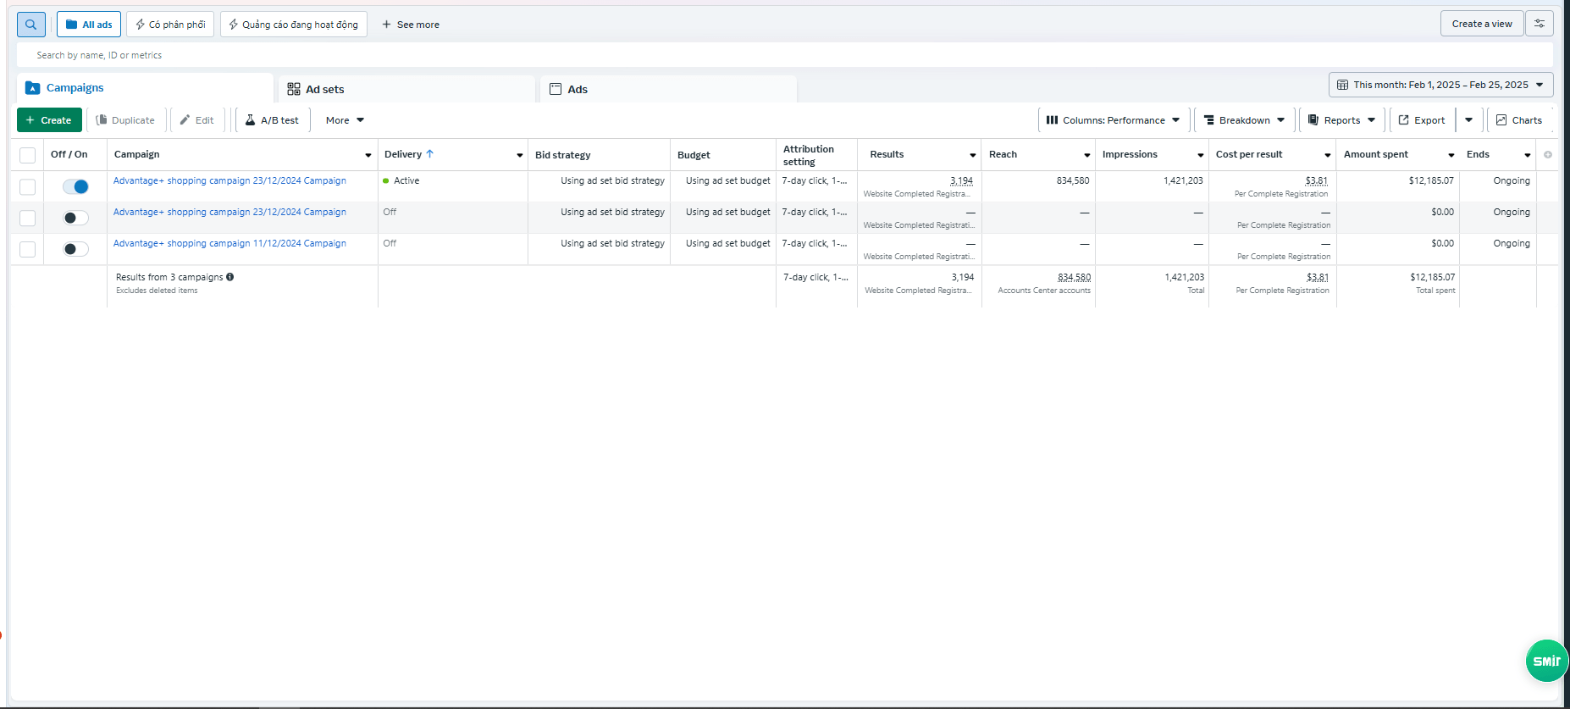Open the green Smit floating widget
The height and width of the screenshot is (709, 1570).
pyautogui.click(x=1546, y=661)
